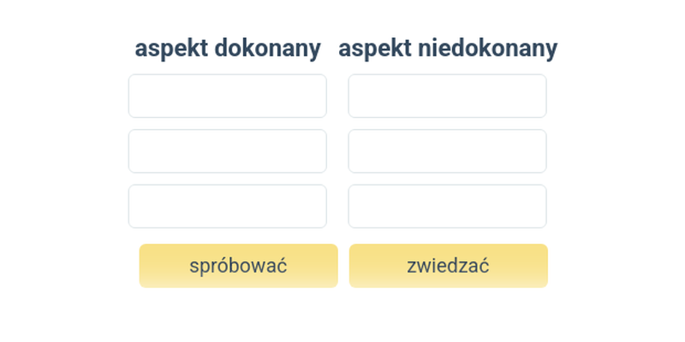
Task: Click the zwiedzać word button
Action: [x=448, y=266]
